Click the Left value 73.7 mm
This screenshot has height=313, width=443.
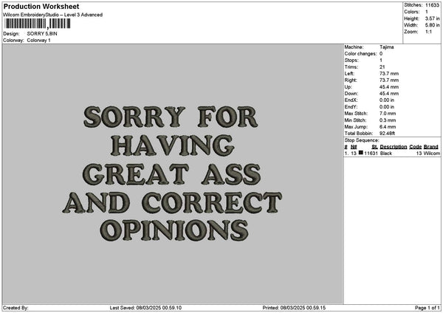pos(389,73)
